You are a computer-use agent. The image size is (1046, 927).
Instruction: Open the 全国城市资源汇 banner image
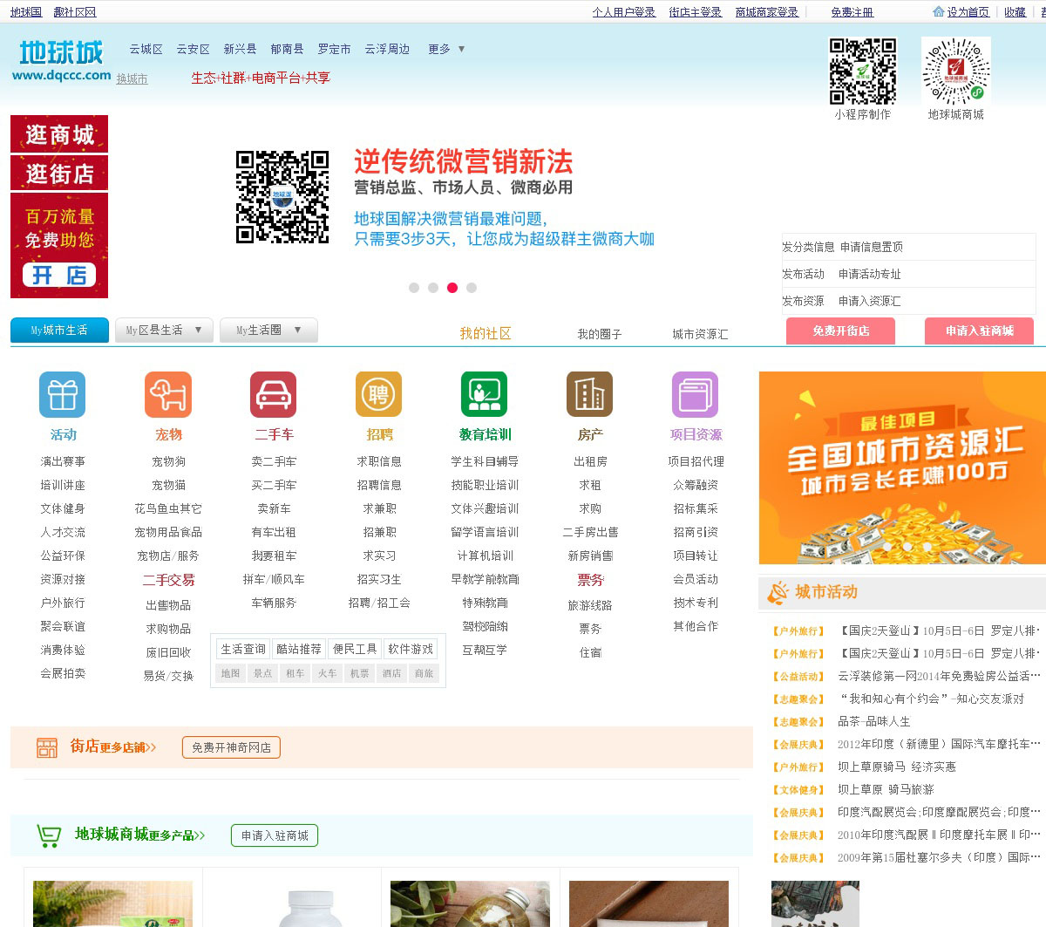(902, 468)
